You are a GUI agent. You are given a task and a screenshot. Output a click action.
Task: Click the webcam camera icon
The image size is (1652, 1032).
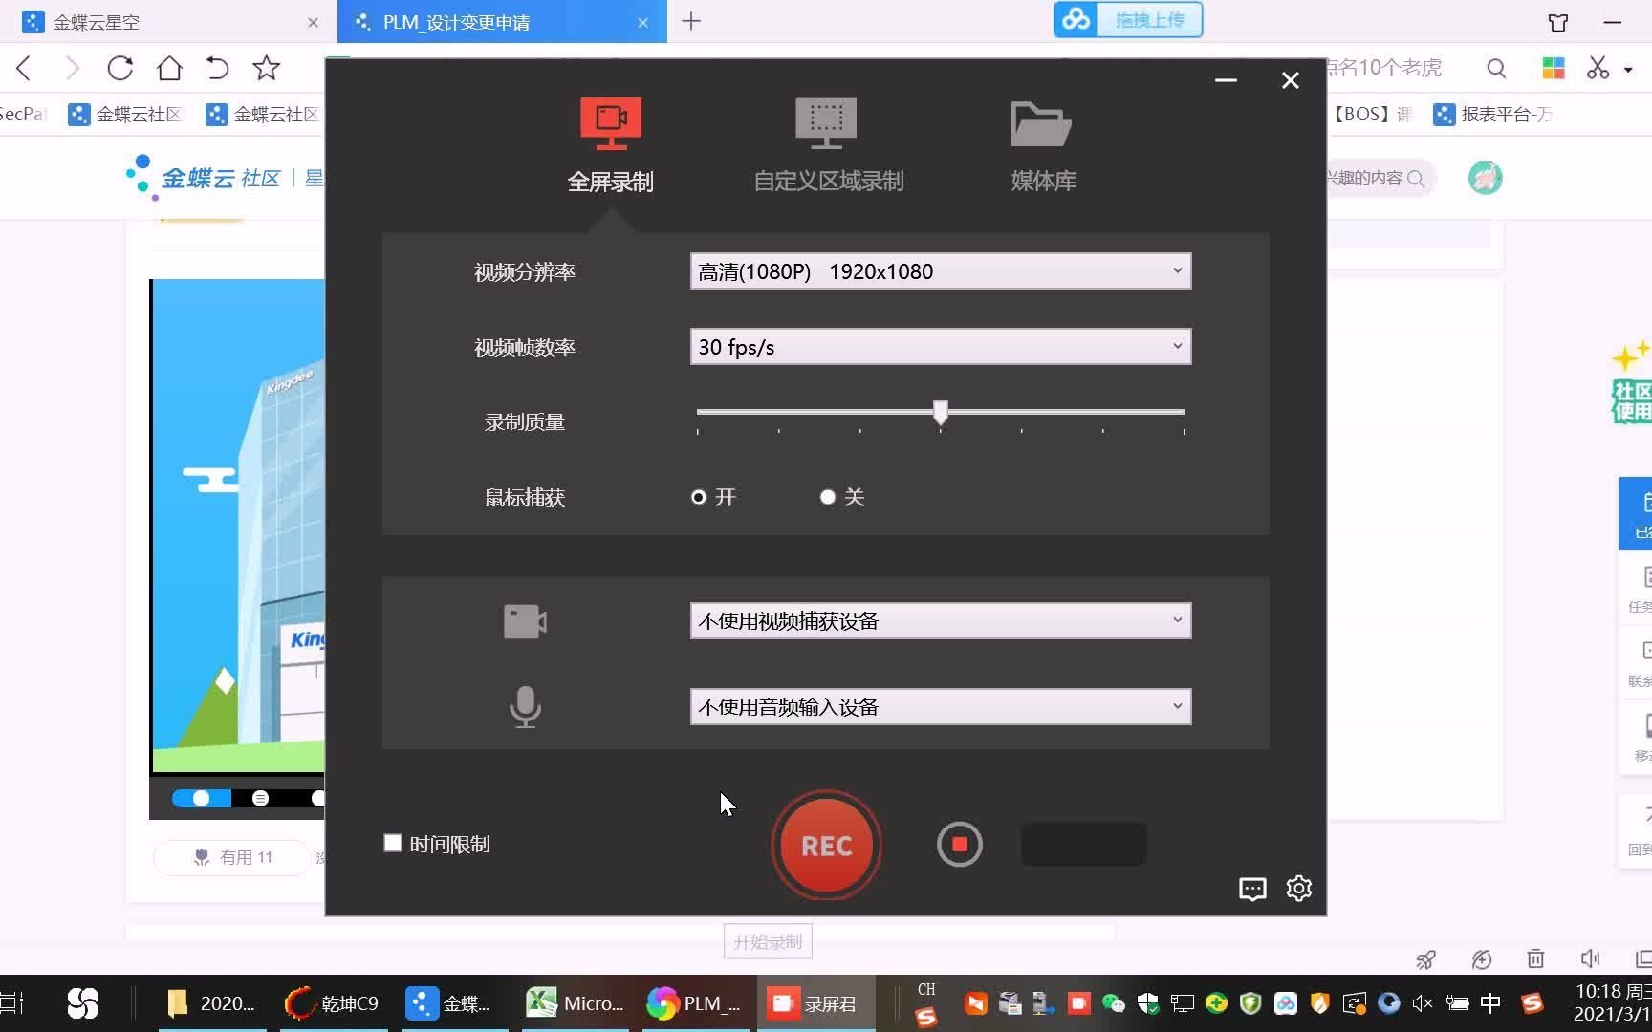click(525, 622)
